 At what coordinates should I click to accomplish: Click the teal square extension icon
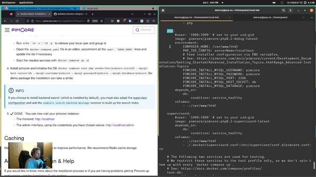[x=142, y=21]
